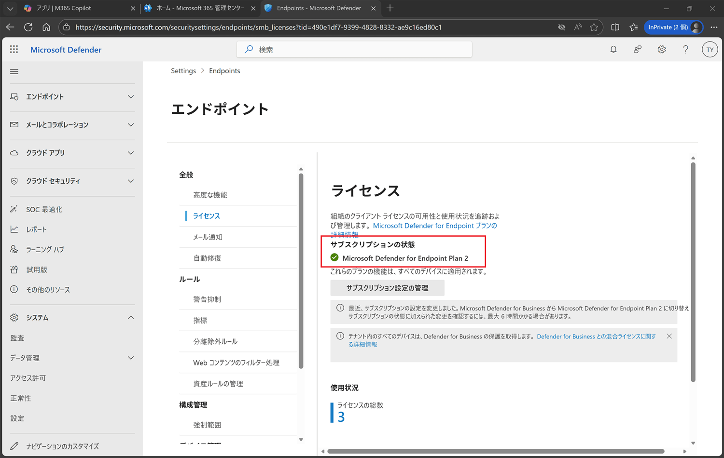Click the settings list vertical scrollbar
This screenshot has width=724, height=458.
point(301,271)
